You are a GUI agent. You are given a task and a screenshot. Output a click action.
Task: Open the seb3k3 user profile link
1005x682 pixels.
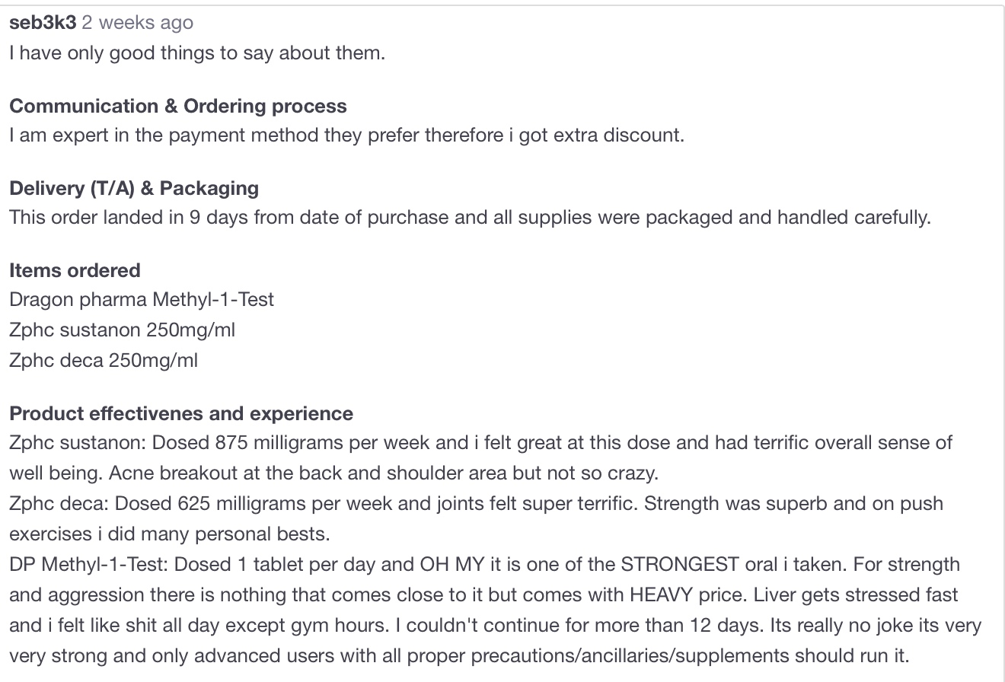[43, 23]
